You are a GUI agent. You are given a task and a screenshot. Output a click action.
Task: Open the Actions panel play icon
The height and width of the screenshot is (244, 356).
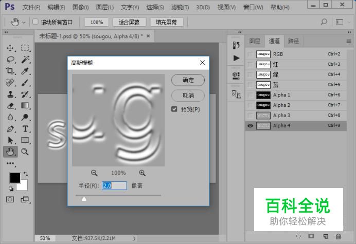(236, 58)
